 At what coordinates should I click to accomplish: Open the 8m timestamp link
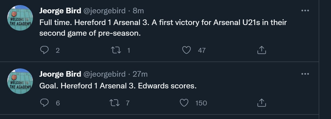pyautogui.click(x=138, y=11)
